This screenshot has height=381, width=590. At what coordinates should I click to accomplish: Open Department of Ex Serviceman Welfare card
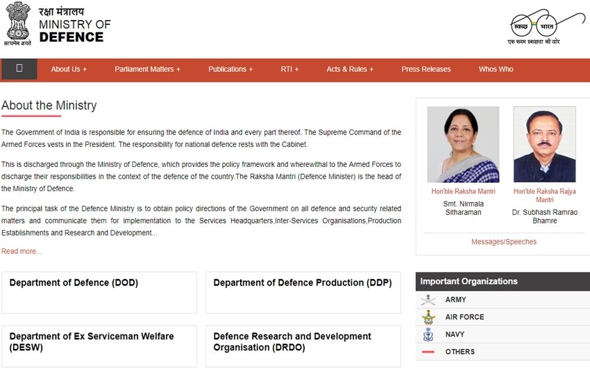pyautogui.click(x=99, y=346)
